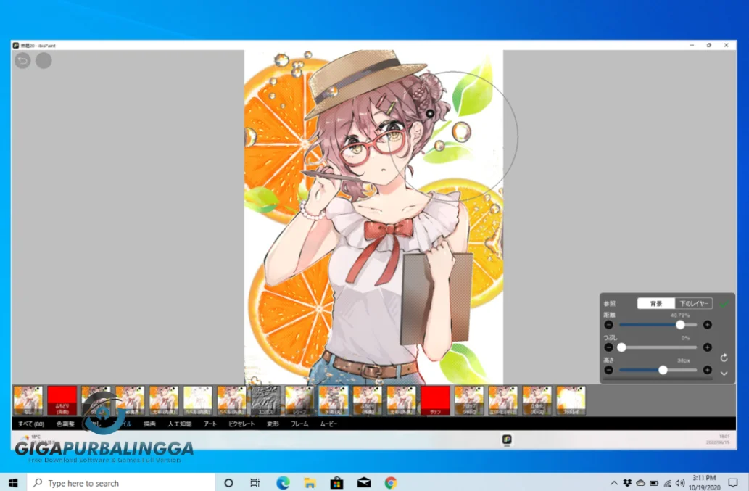Click the battery tray icon

(654, 483)
